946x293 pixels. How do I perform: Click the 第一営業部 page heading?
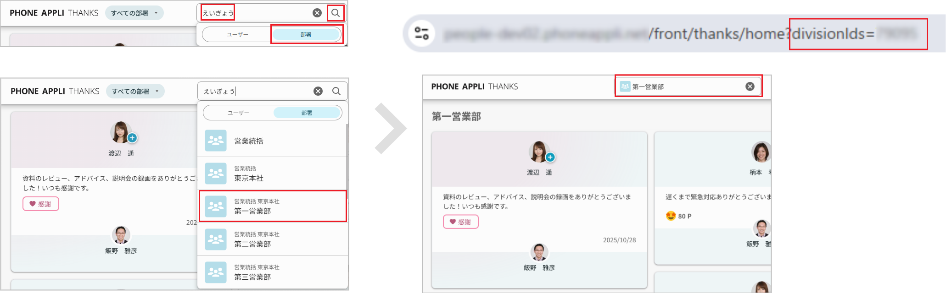tap(456, 116)
